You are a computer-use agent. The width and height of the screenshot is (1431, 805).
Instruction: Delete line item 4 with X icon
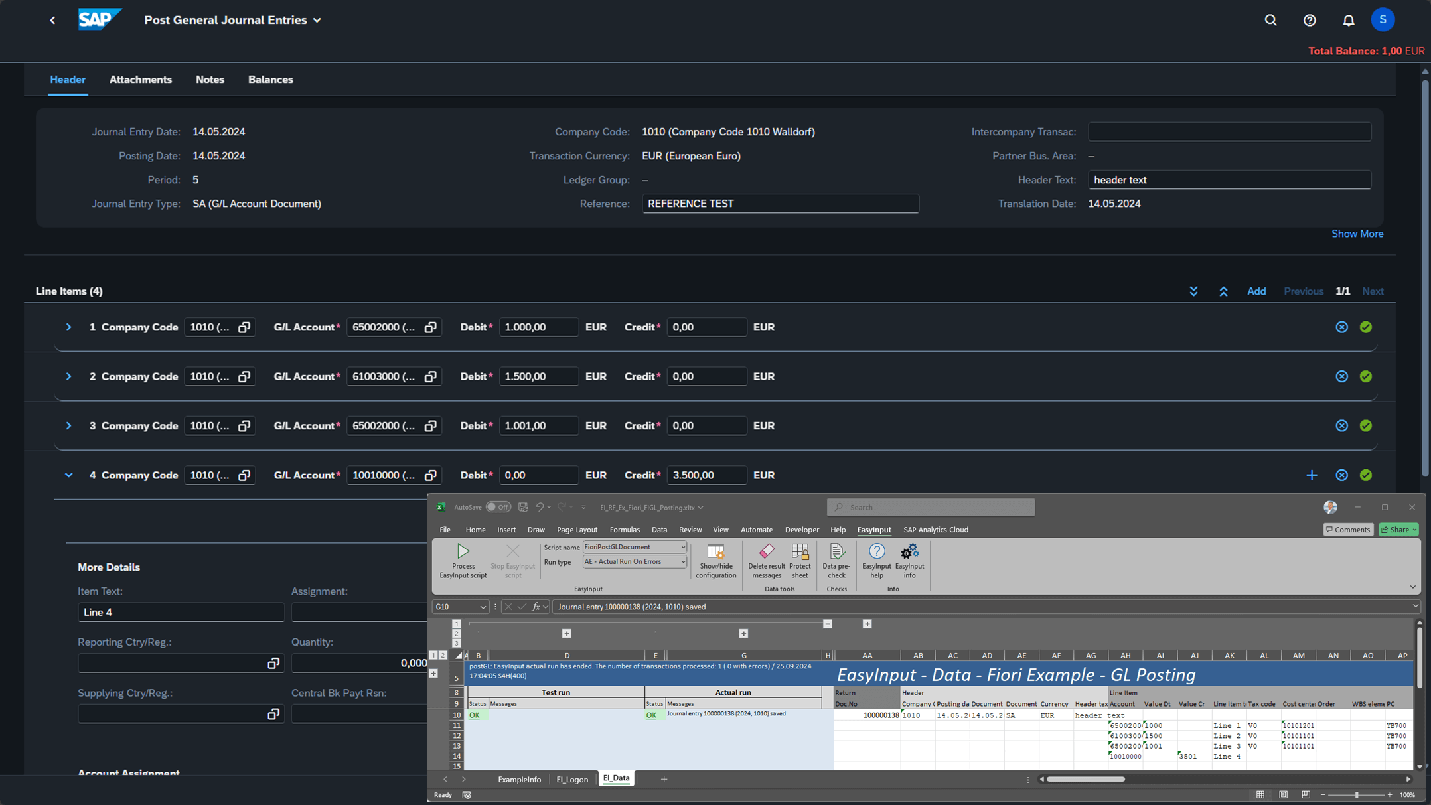[x=1341, y=475]
